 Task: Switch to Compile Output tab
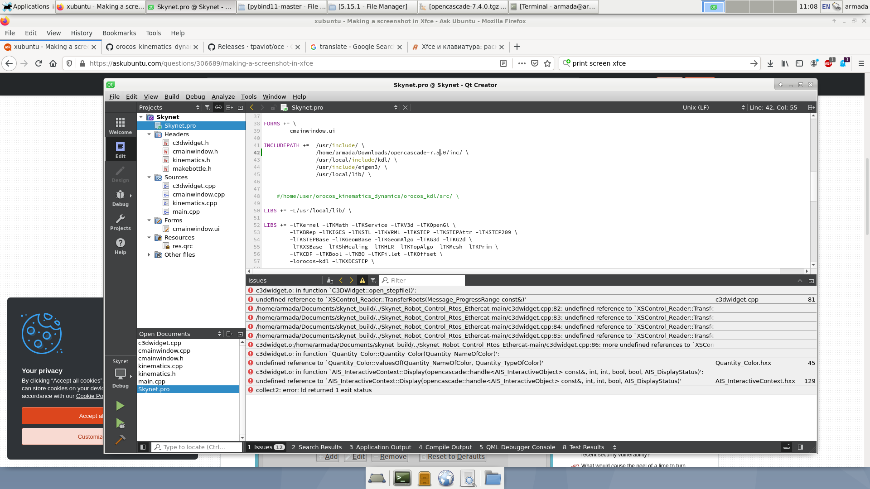(445, 447)
